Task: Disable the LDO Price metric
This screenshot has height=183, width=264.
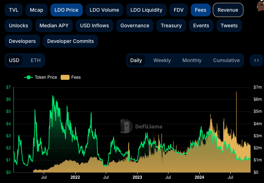Action: pos(66,10)
